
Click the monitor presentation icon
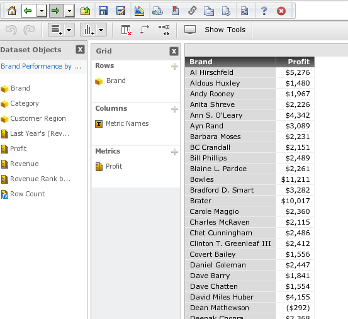point(190,30)
